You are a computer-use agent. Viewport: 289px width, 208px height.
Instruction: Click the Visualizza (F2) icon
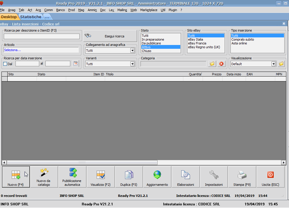coord(100,177)
